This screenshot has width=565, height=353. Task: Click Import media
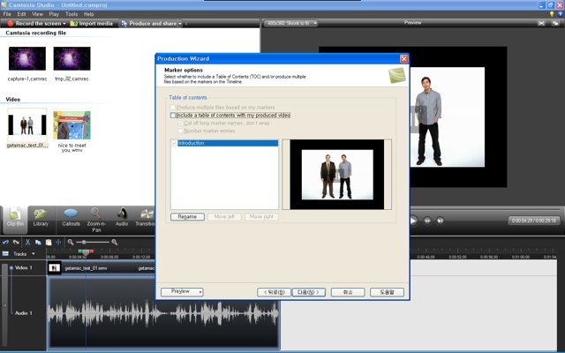pos(92,24)
